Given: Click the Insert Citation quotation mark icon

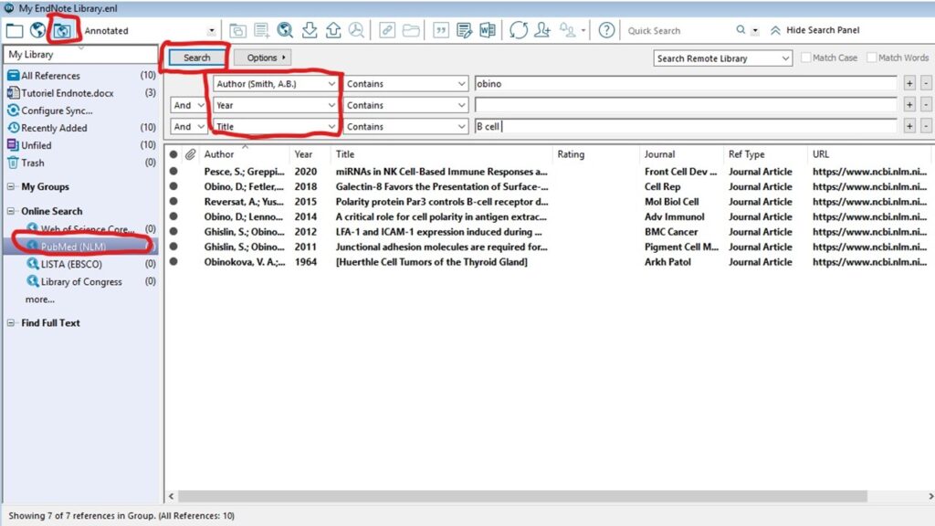Looking at the screenshot, I should tap(441, 30).
